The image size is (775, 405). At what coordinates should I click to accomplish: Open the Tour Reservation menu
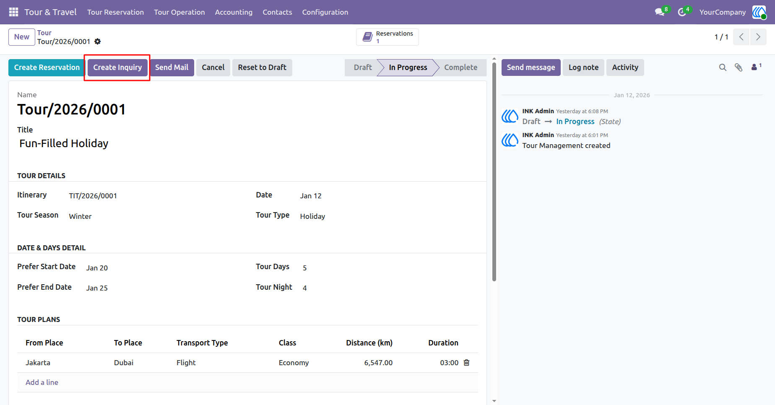(x=115, y=12)
